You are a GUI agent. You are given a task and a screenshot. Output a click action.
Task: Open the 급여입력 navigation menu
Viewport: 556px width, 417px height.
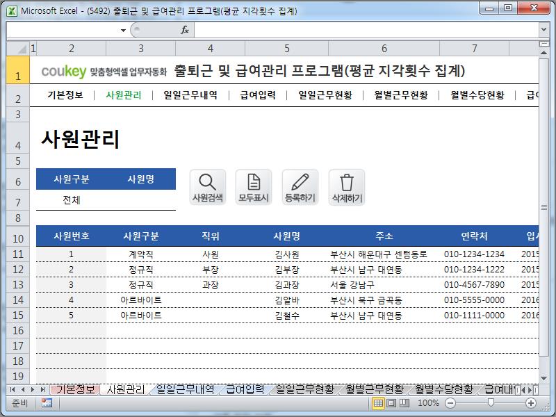point(258,95)
